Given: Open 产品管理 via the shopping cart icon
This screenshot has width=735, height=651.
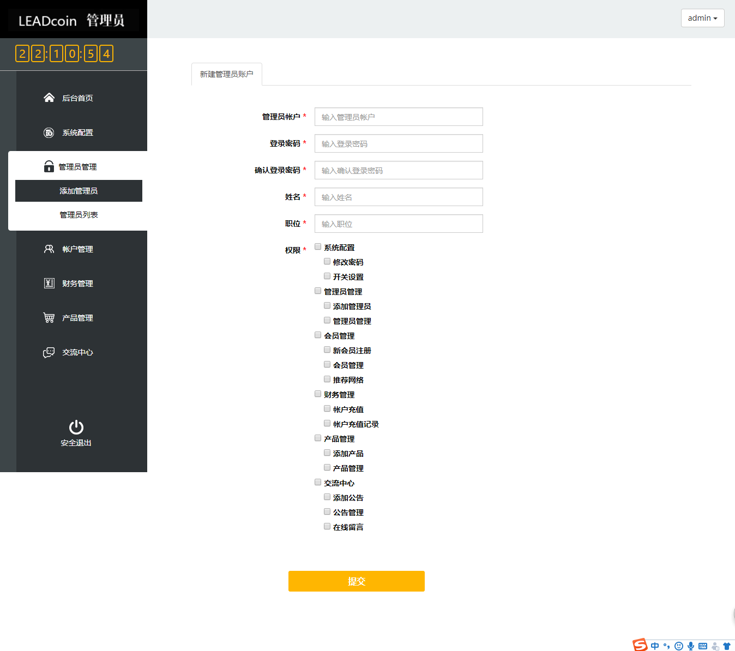Looking at the screenshot, I should (49, 317).
